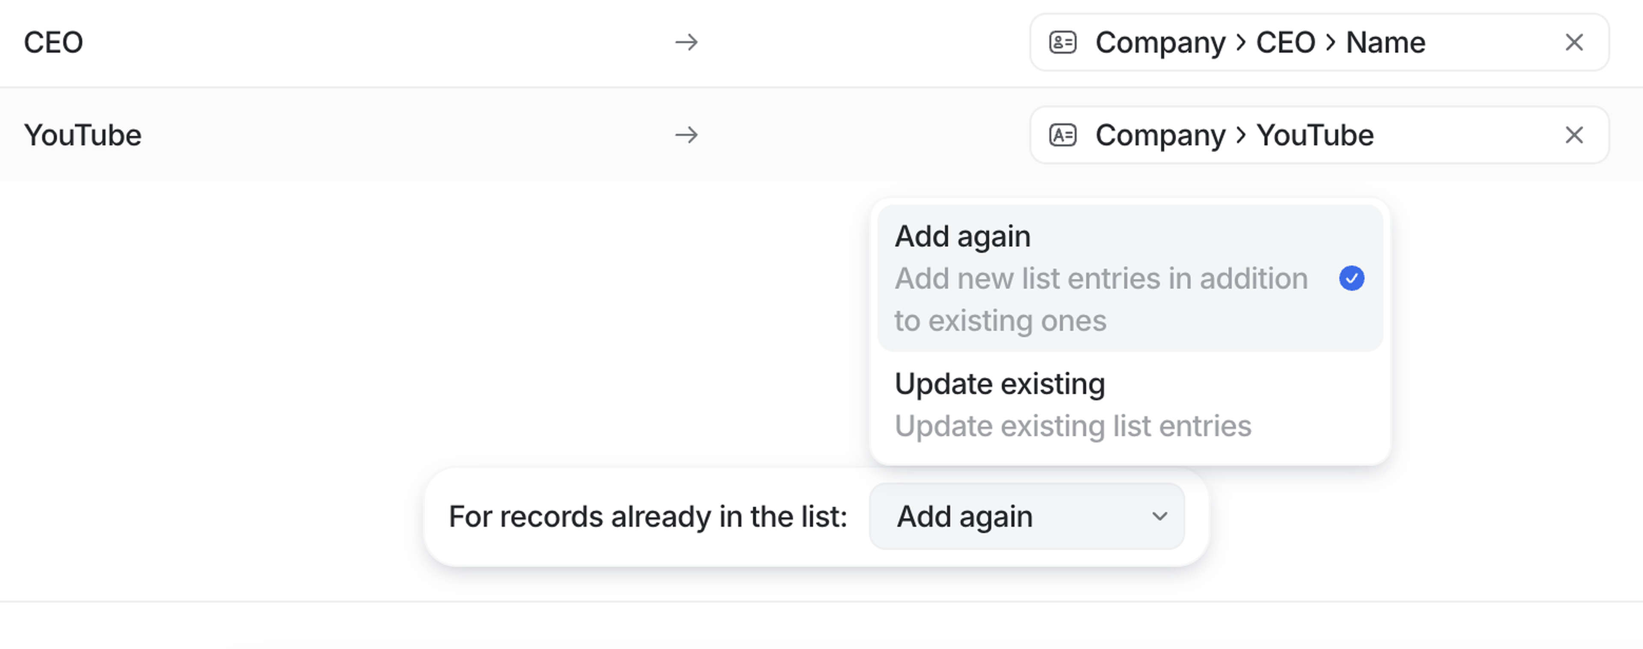Click the "Update existing list entries" description

(1073, 426)
